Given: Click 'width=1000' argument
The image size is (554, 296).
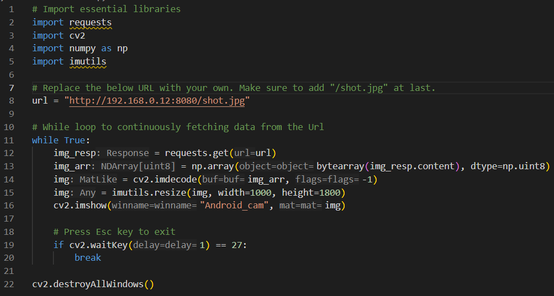Looking at the screenshot, I should tap(245, 192).
